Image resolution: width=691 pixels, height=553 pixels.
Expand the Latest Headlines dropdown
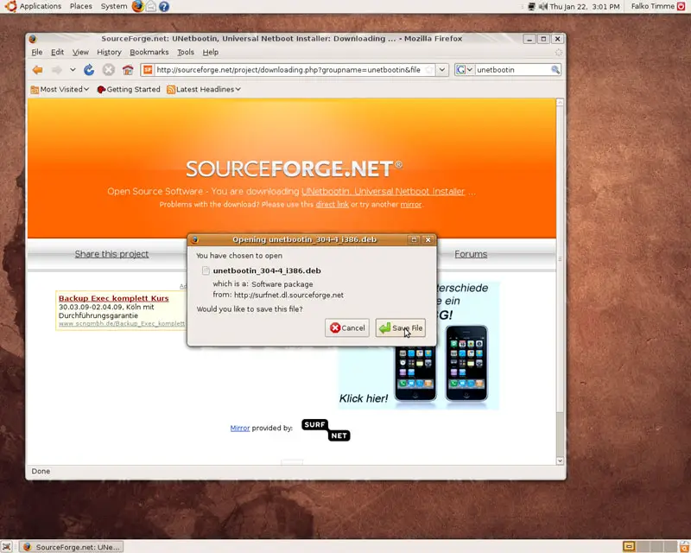pyautogui.click(x=238, y=89)
